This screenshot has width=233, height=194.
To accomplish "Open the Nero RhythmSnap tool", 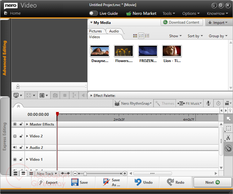I will tap(133, 104).
